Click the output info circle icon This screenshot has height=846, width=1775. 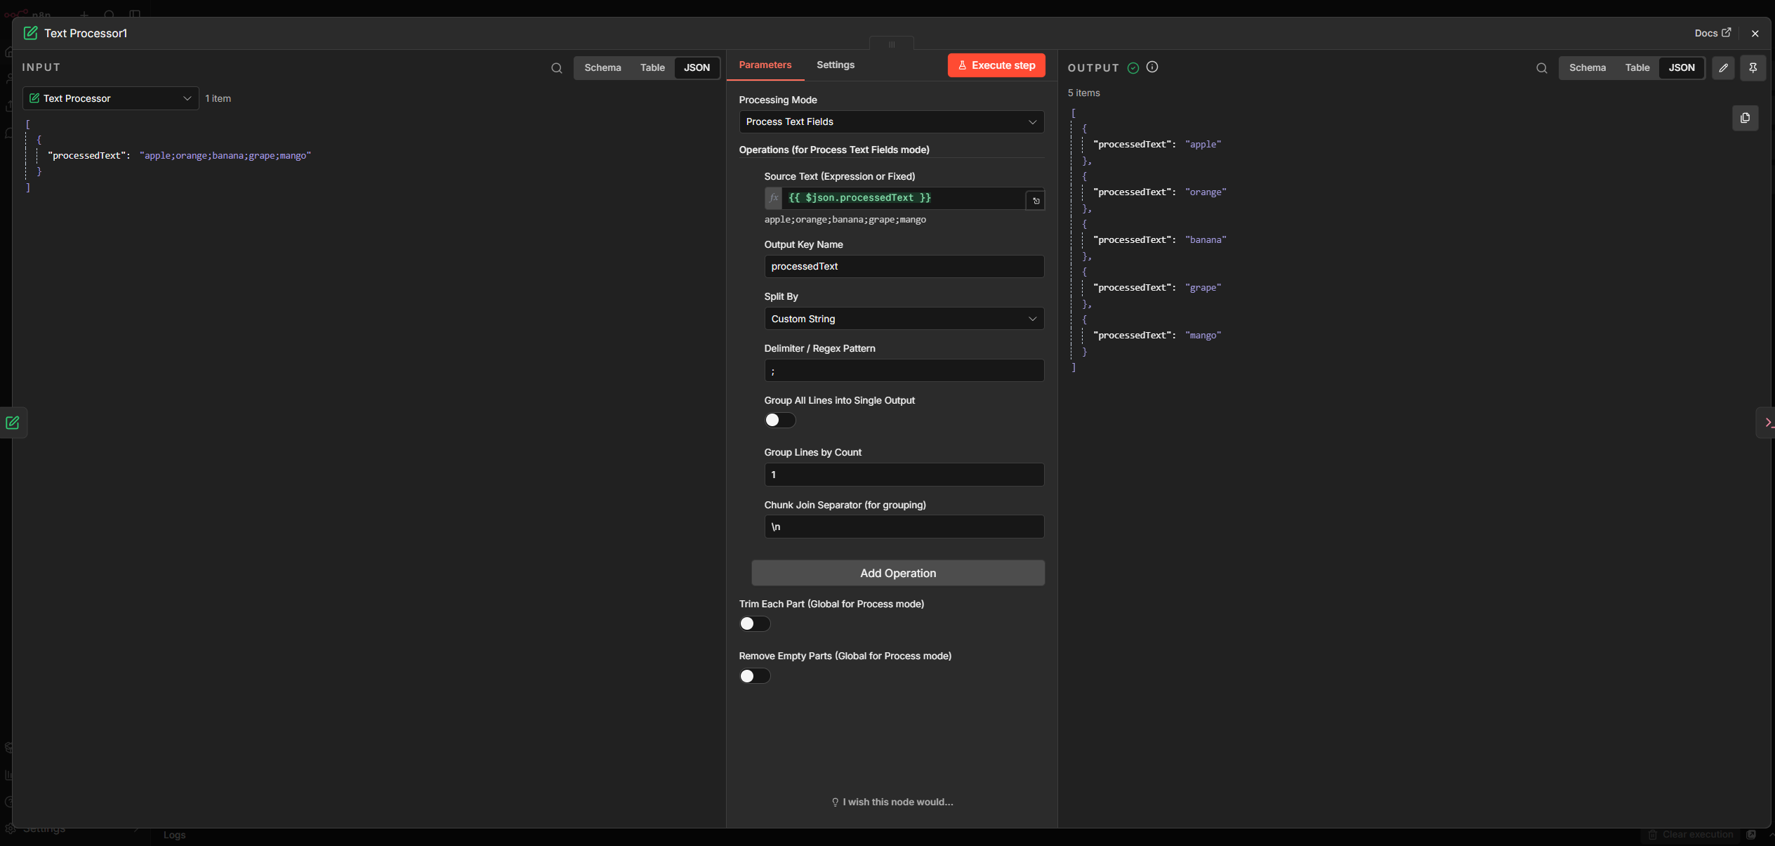1152,67
